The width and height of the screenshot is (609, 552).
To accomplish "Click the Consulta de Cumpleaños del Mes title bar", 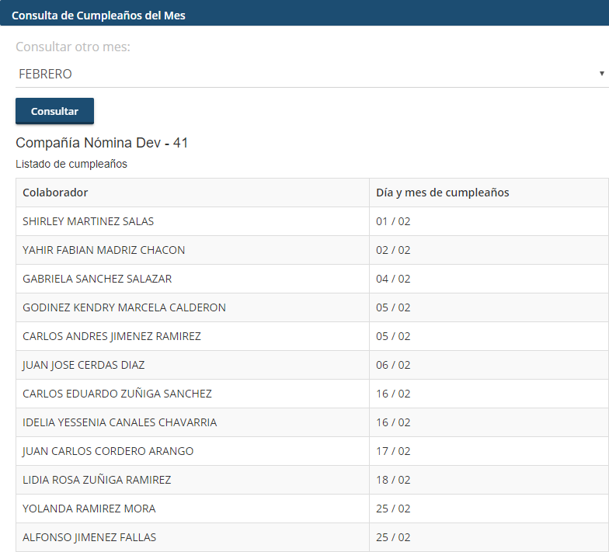I will [99, 15].
